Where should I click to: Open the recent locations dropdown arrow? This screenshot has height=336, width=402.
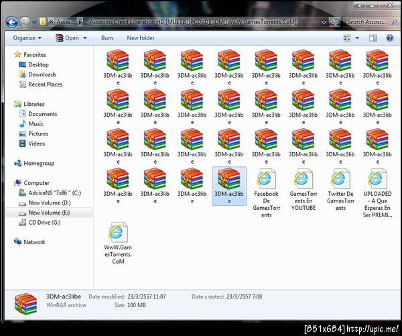(x=34, y=23)
